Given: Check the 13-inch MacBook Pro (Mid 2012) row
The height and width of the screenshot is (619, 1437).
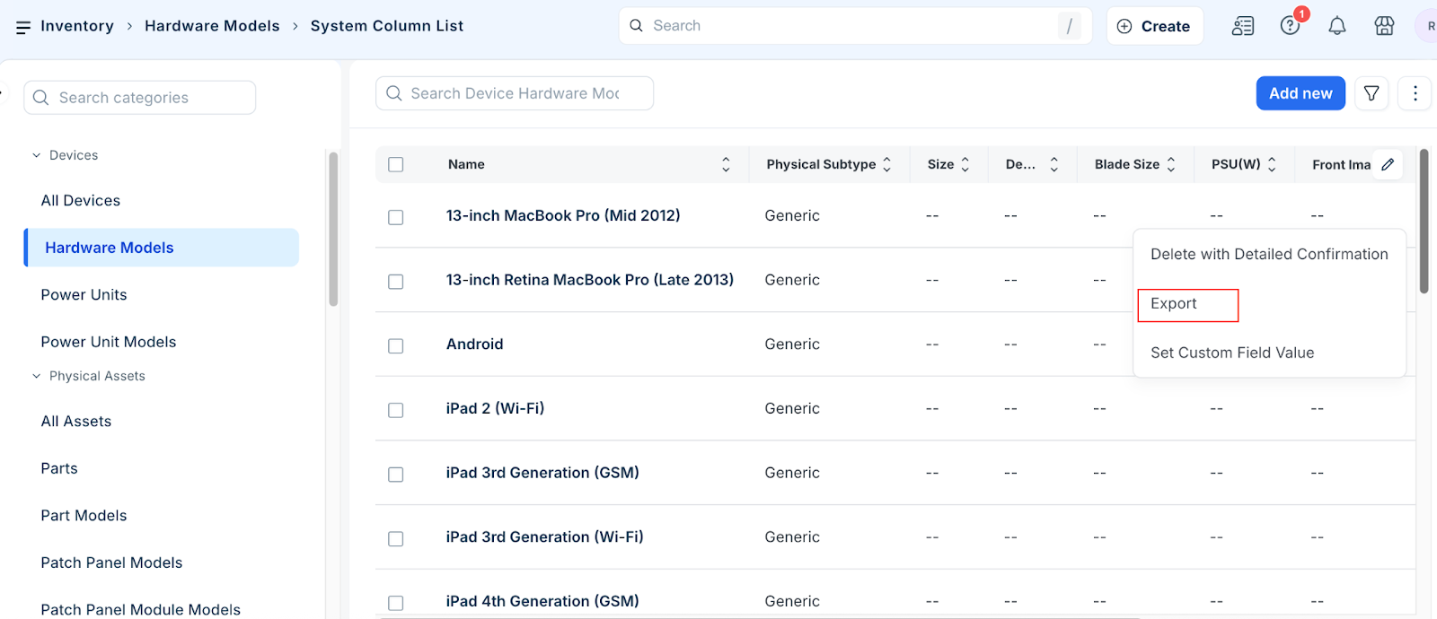Looking at the screenshot, I should point(396,217).
